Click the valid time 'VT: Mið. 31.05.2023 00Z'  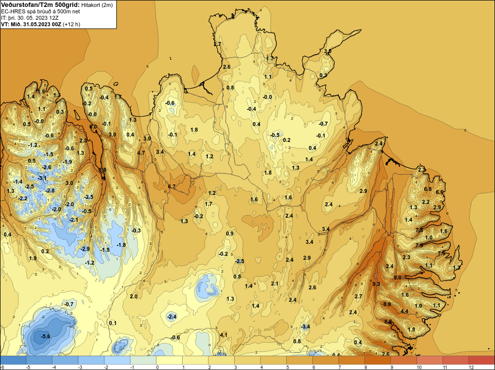point(31,24)
